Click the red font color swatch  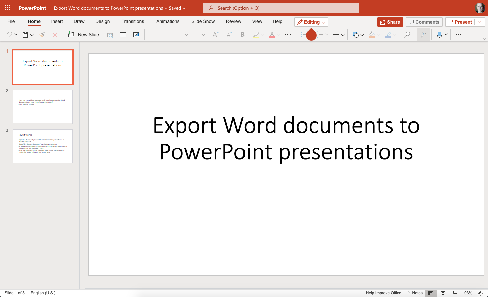pos(272,35)
